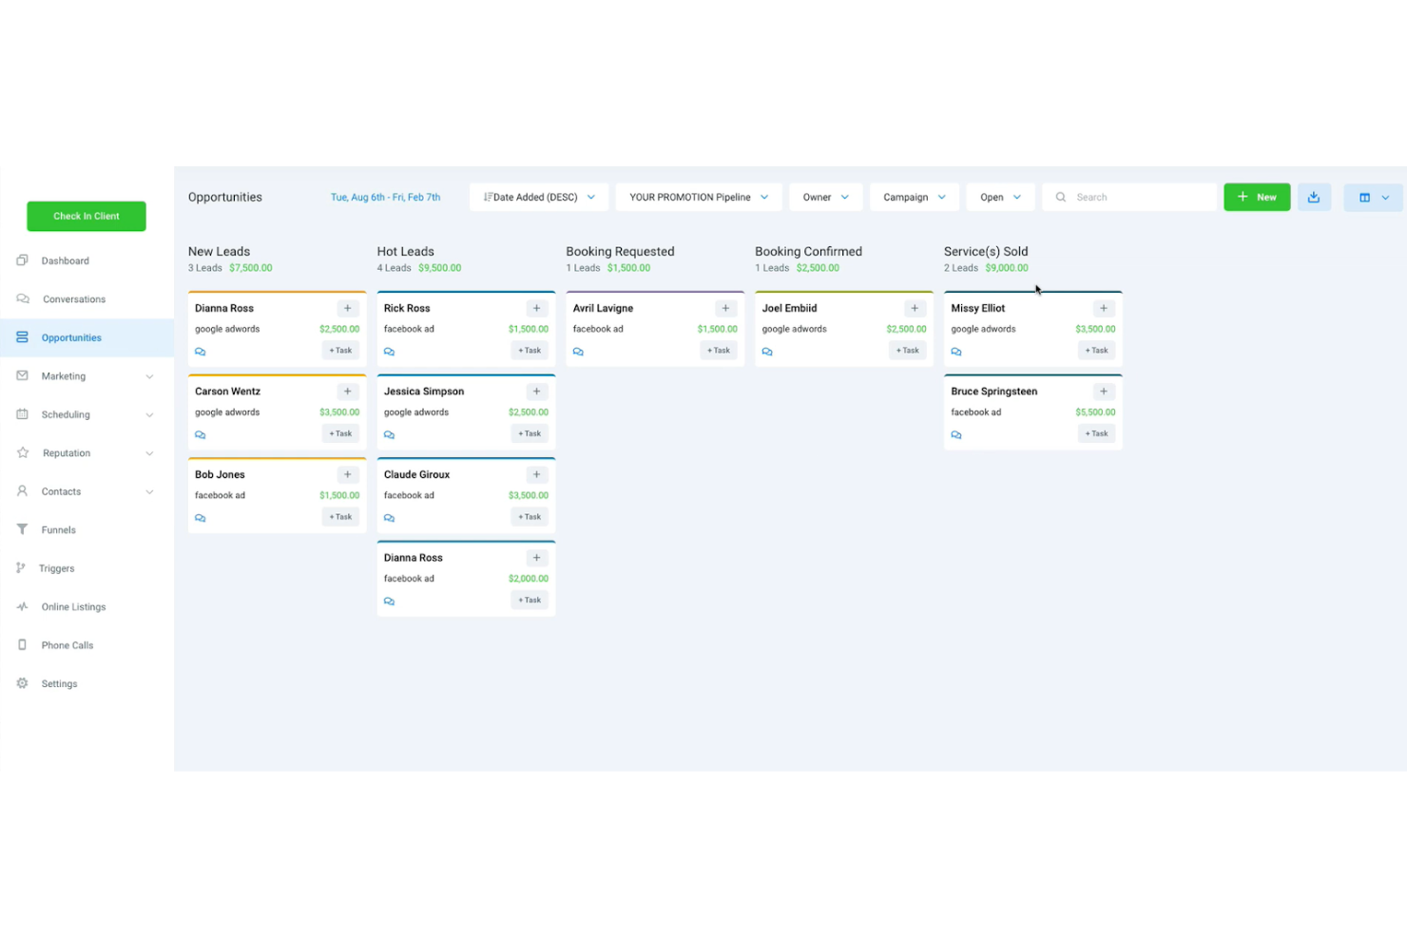Open conversation icon on Joel Embiid card

tap(767, 352)
